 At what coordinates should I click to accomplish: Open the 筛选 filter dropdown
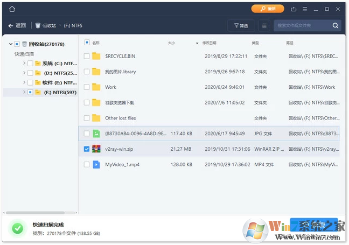click(x=241, y=25)
